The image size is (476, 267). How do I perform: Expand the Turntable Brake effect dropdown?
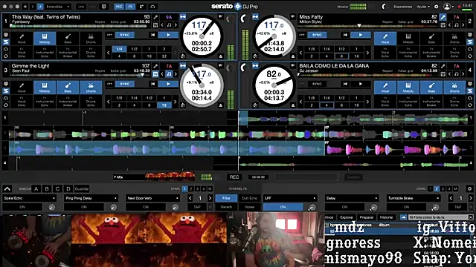tap(414, 198)
